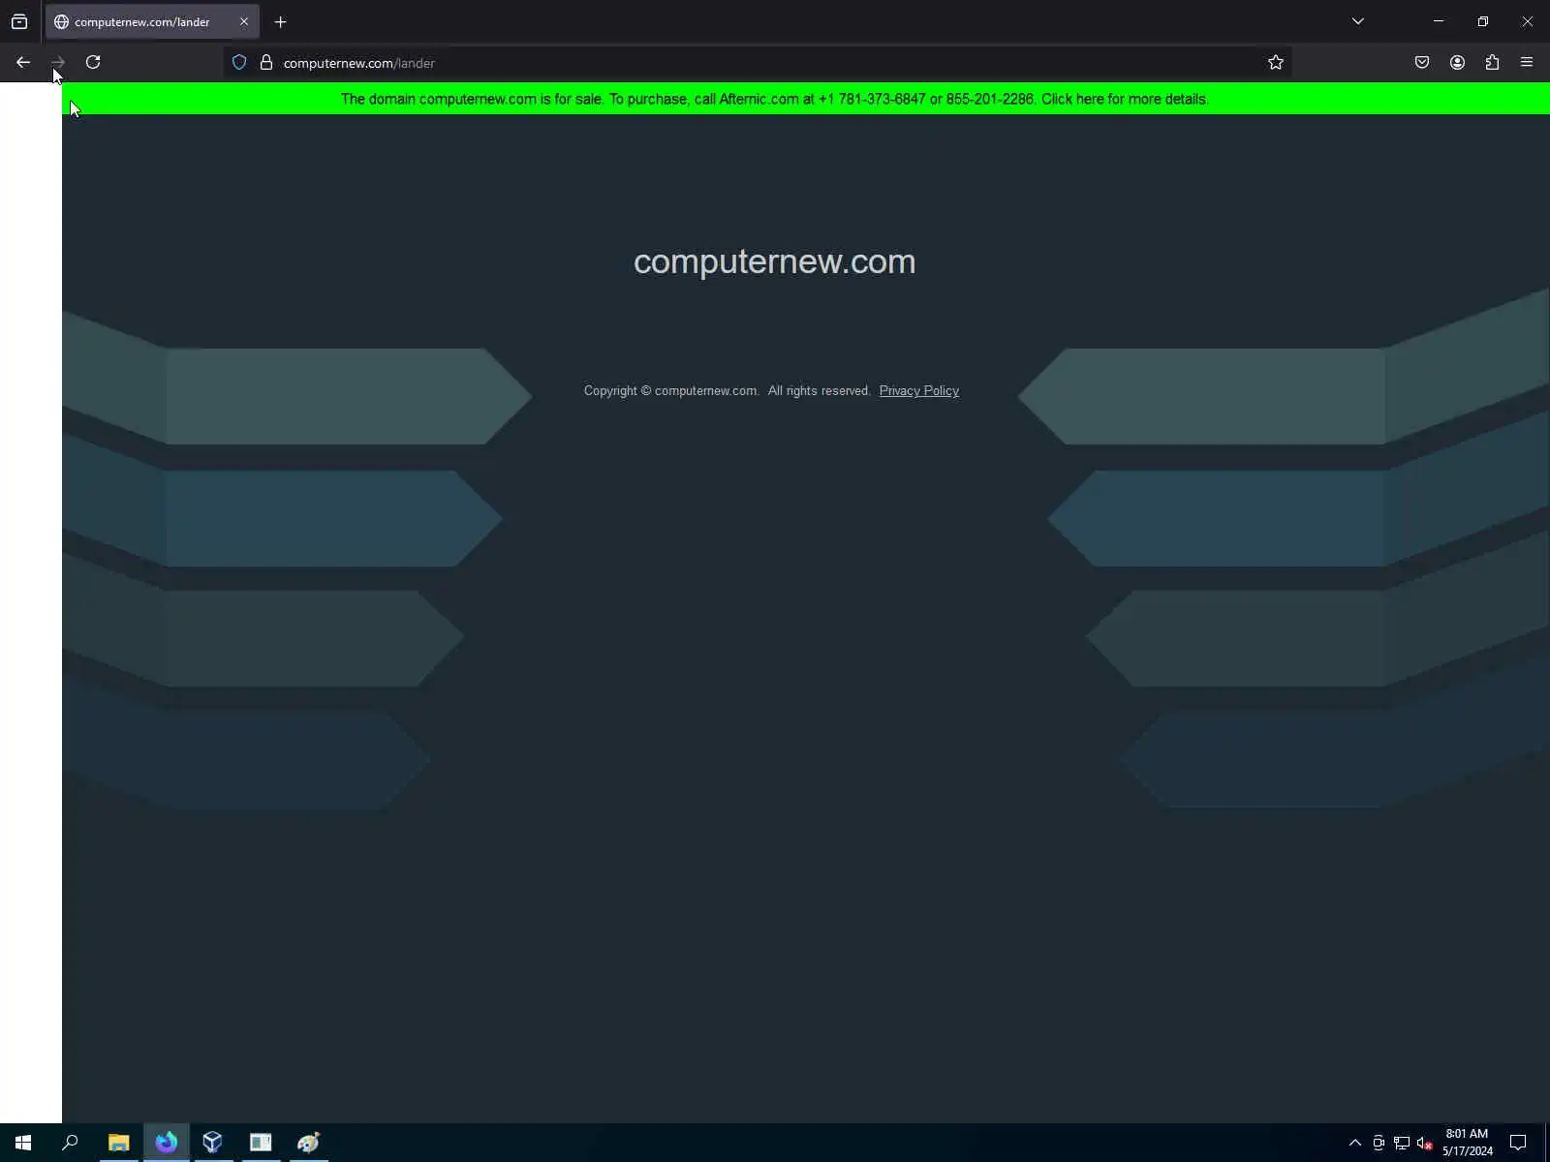Image resolution: width=1550 pixels, height=1162 pixels.
Task: Open the clock showing 8:01 AM
Action: [1467, 1143]
